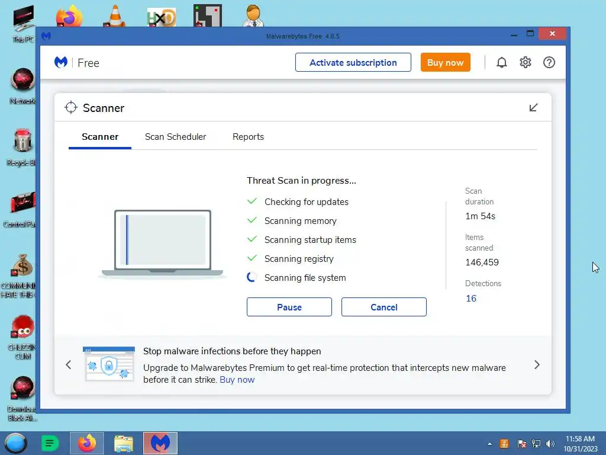This screenshot has height=455, width=606.
Task: Click items scanned value 146,459
Action: (482, 262)
